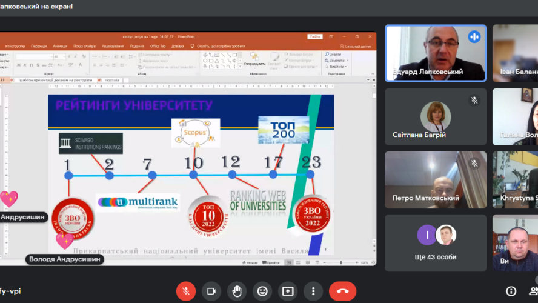The height and width of the screenshot is (303, 538).
Task: Open the Office Tab ribbon tab
Action: 158,46
